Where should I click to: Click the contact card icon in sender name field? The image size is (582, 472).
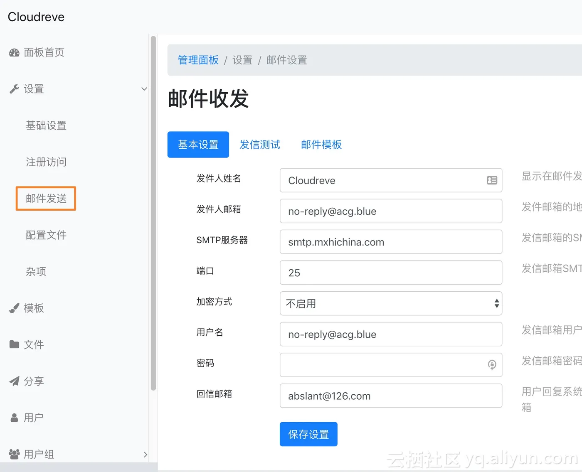tap(492, 180)
